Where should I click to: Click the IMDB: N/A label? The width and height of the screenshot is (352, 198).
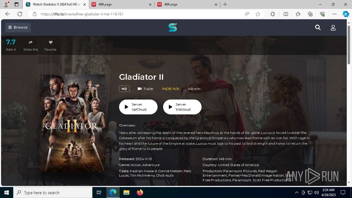coord(170,89)
